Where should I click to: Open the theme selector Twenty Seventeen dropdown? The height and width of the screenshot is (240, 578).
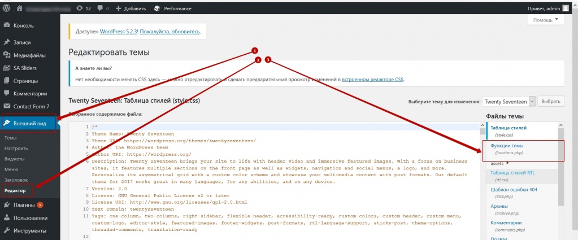[509, 102]
